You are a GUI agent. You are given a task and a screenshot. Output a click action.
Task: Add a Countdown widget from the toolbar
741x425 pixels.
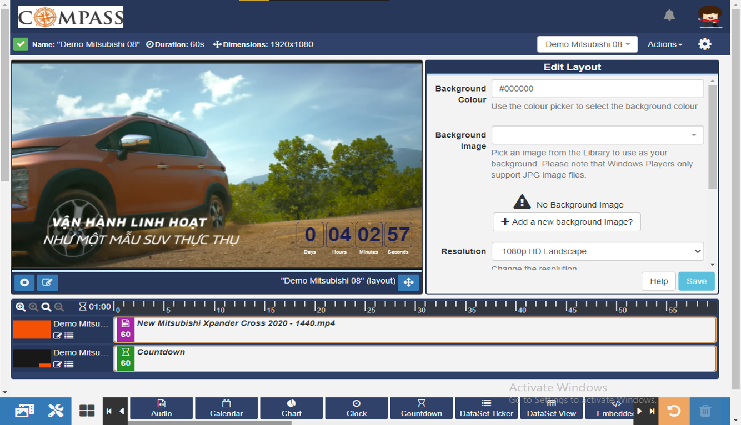point(421,408)
